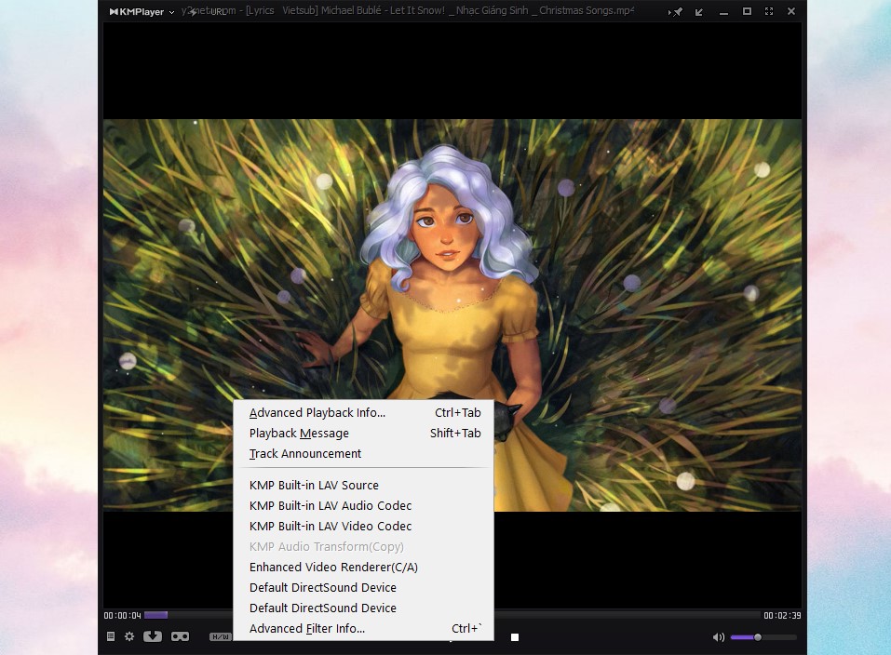
Task: Toggle the H/W hardware acceleration button
Action: pos(220,636)
